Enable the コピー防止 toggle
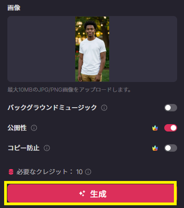Viewport: 184px width, 208px height. pos(171,148)
